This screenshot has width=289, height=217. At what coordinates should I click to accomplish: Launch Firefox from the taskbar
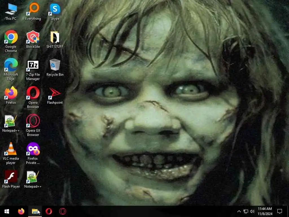click(x=21, y=211)
